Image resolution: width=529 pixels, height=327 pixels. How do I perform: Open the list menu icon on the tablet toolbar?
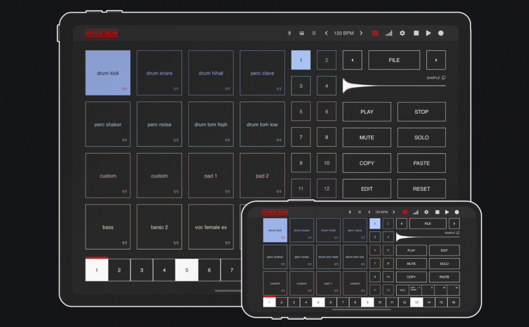314,33
